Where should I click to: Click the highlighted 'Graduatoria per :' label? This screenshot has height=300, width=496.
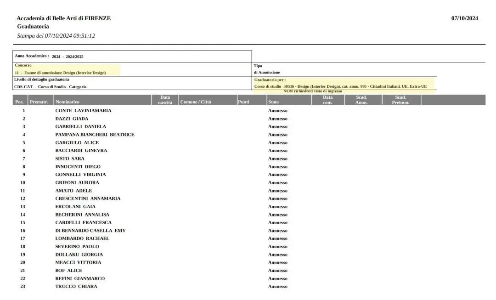tap(270, 79)
